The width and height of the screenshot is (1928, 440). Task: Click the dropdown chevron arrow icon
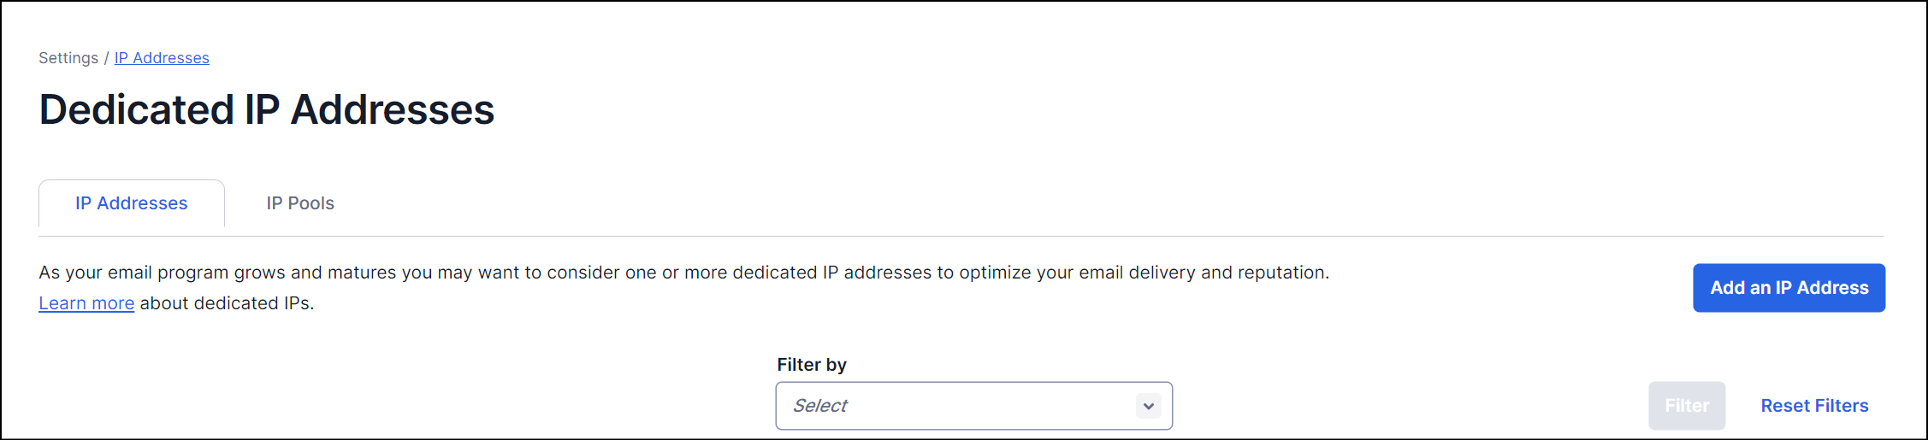(1148, 406)
